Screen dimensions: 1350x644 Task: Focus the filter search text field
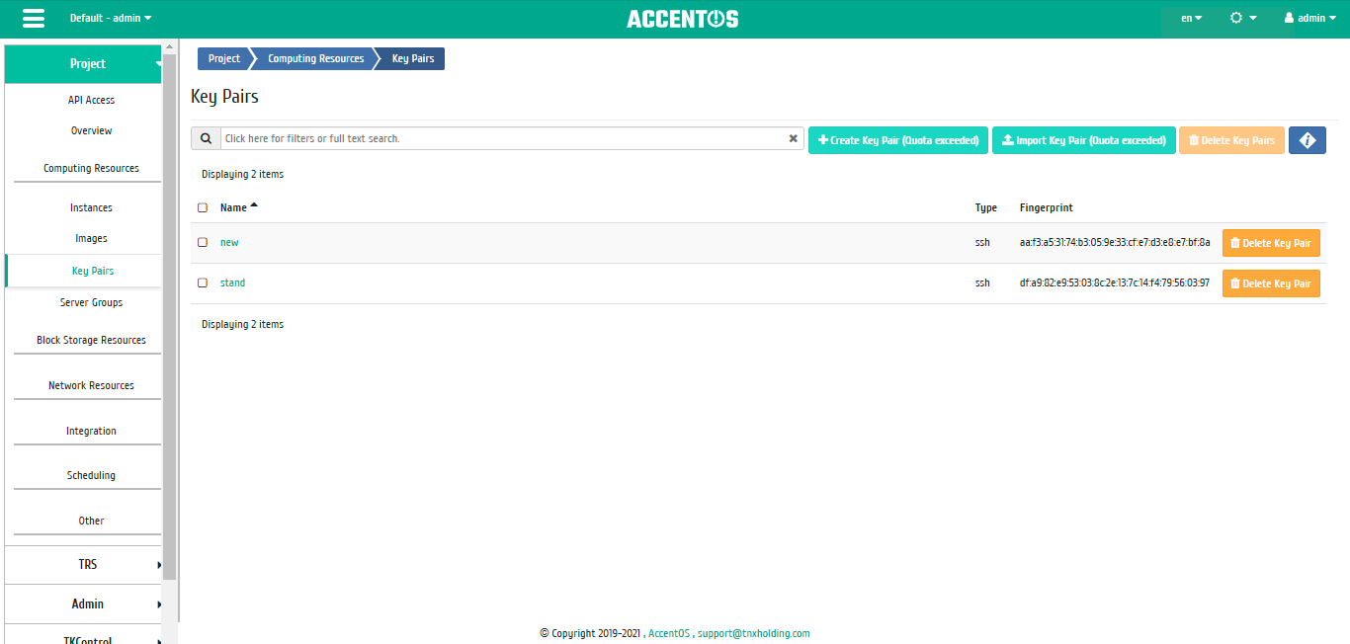coord(503,138)
